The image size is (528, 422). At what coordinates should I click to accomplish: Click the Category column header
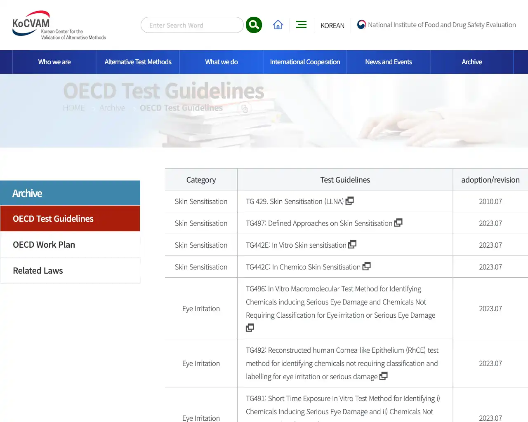point(201,180)
